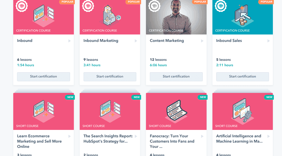
Task: Click CERTIFICATION COURSE label on Inbound Sales card
Action: tap(232, 31)
